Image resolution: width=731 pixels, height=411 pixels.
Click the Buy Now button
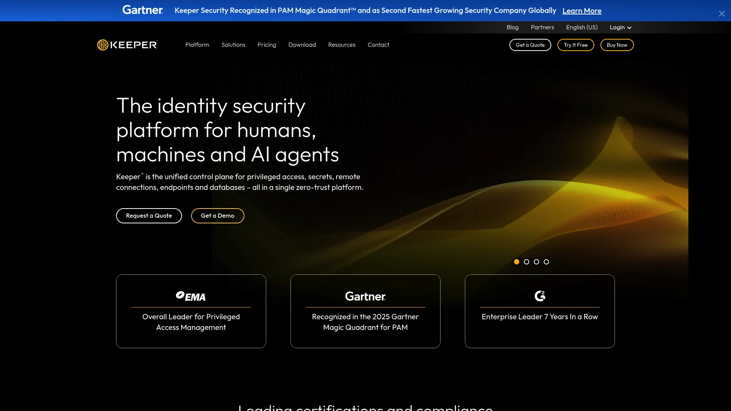[x=617, y=45]
